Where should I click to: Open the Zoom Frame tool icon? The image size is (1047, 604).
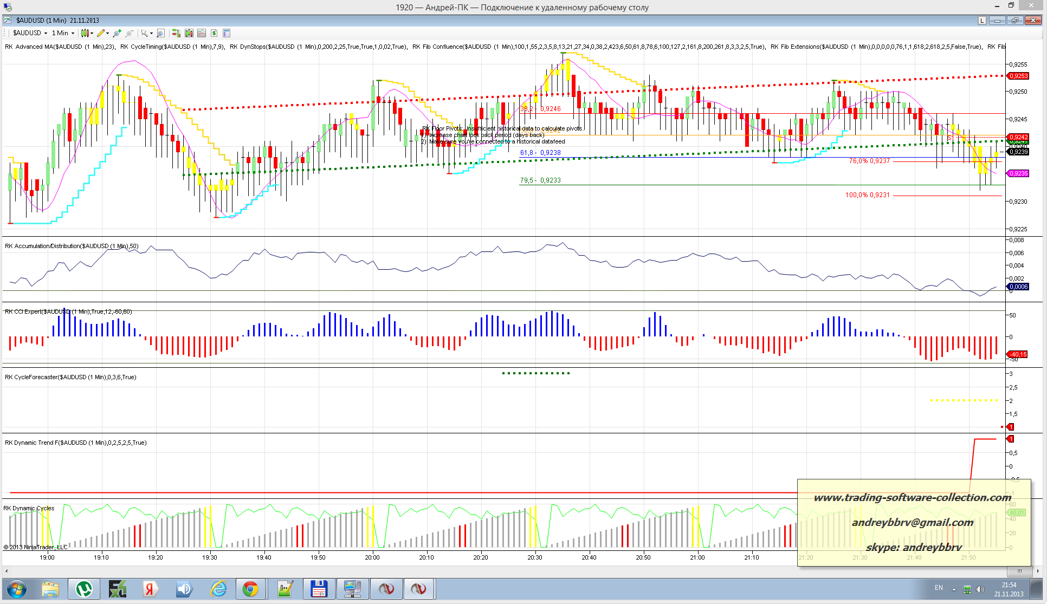point(160,33)
